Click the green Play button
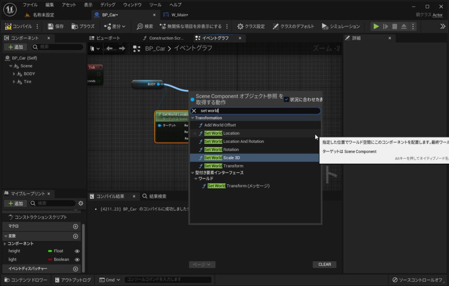Image resolution: width=449 pixels, height=286 pixels. point(376,26)
